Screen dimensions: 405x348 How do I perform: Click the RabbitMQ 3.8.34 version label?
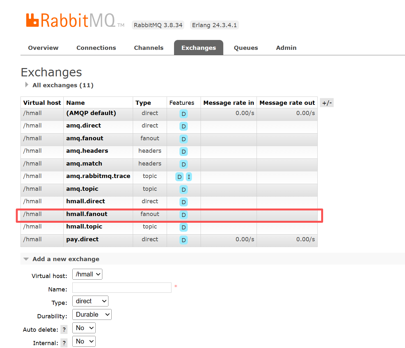coord(158,25)
